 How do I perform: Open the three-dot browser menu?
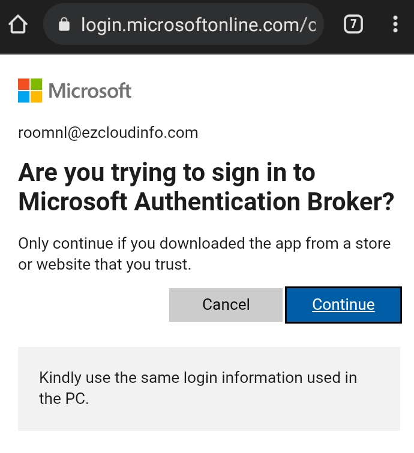tap(395, 24)
